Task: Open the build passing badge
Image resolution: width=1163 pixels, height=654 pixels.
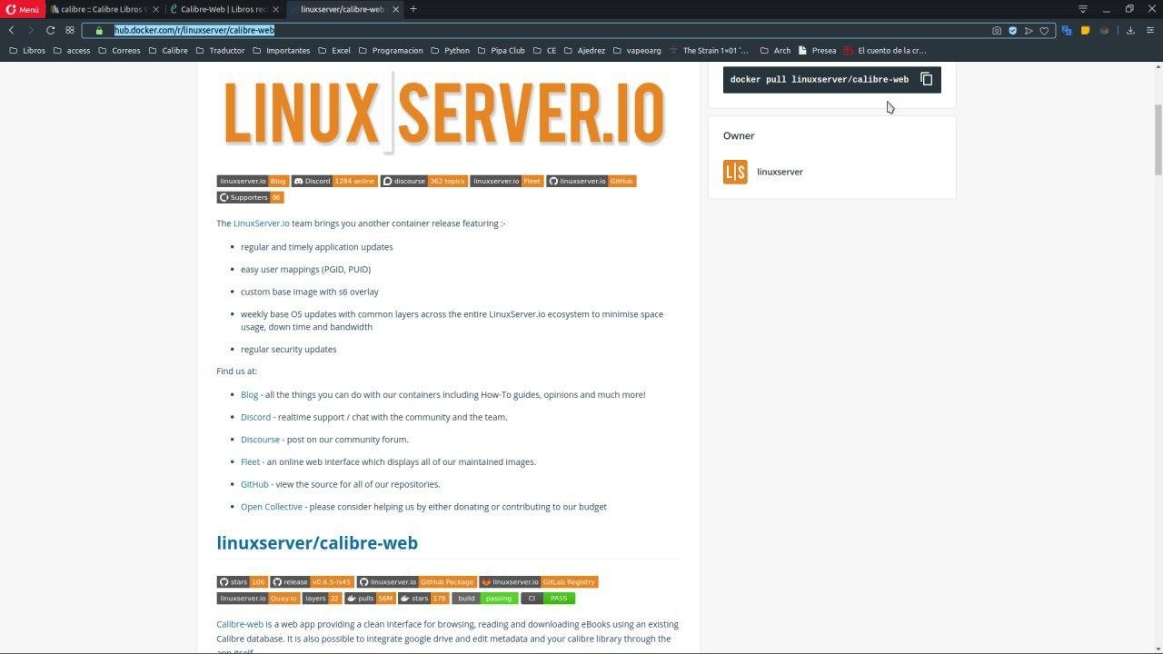Action: [485, 598]
